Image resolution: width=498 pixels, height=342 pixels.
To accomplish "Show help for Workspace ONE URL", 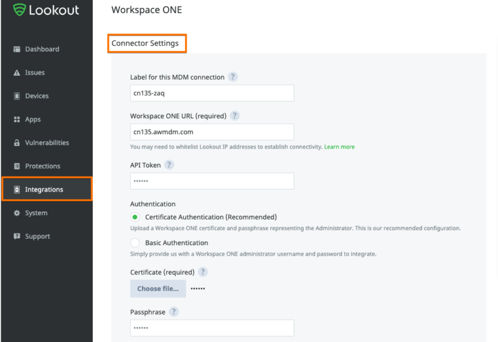I will coord(235,116).
